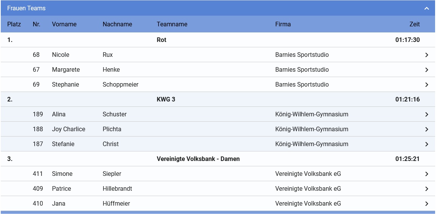
Task: Open details arrow for Simone Siepler
Action: point(426,174)
